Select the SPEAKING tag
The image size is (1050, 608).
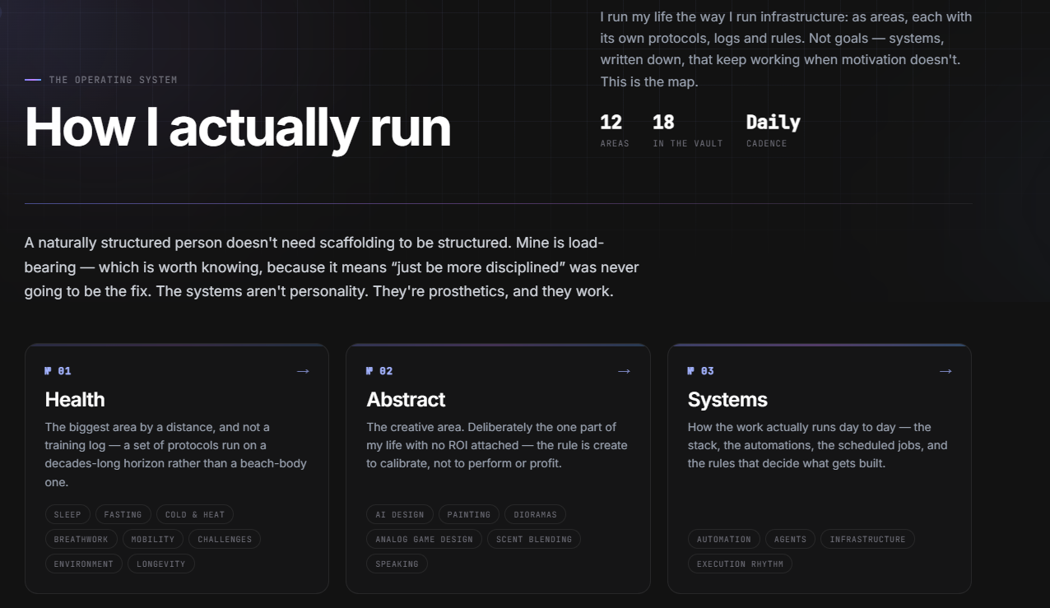tap(397, 564)
